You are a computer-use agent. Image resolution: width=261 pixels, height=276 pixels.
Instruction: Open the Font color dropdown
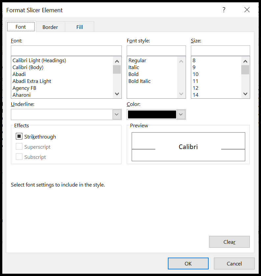(x=180, y=114)
